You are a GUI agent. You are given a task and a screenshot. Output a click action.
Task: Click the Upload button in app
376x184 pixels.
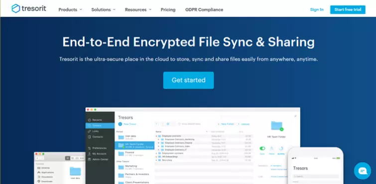[x=244, y=124]
